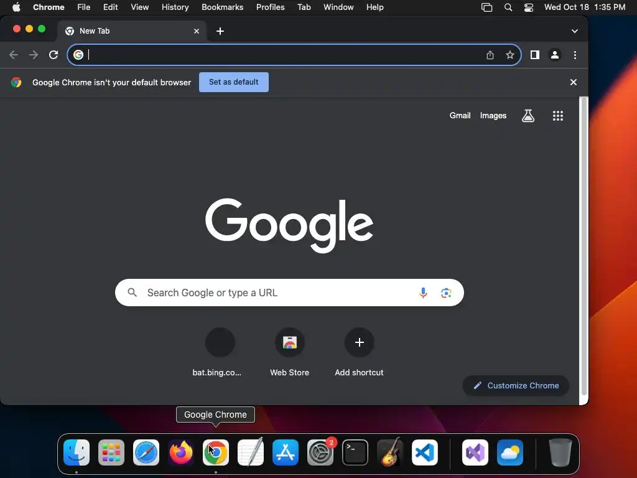
Task: Click the date and time in menu bar
Action: coord(585,7)
